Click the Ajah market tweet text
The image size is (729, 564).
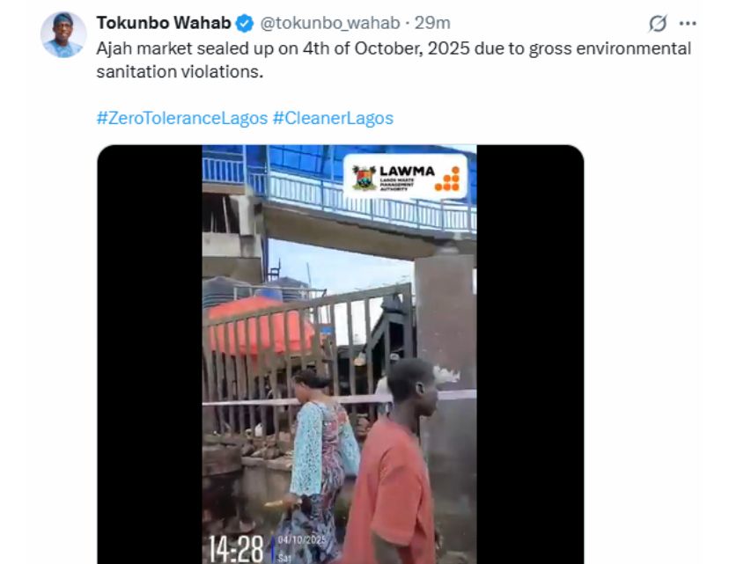click(394, 60)
